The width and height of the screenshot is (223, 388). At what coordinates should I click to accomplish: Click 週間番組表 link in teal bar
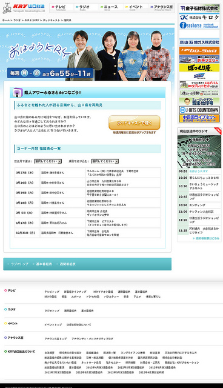67,264
